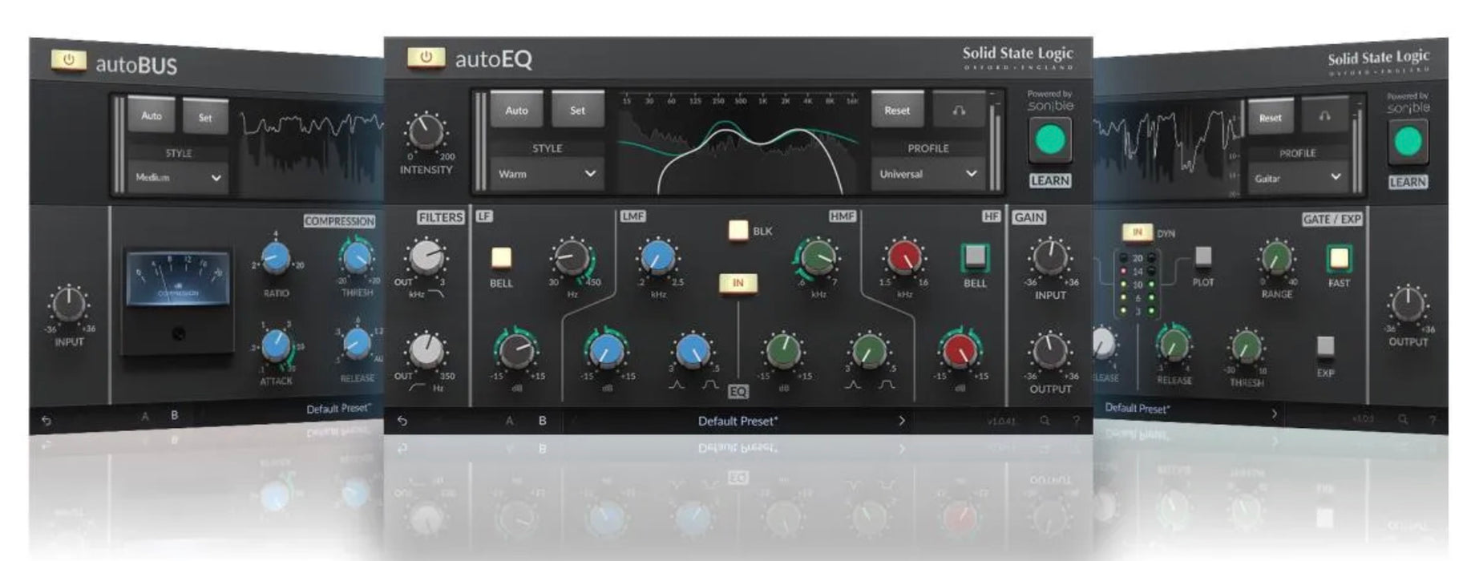Click the LMF Q knob in autoEQ

pos(693,351)
